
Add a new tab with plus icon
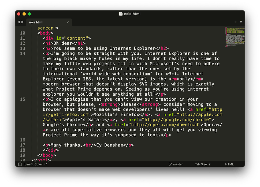tap(236, 22)
